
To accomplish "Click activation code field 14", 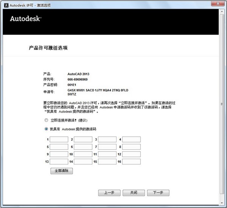I will pos(83,162).
